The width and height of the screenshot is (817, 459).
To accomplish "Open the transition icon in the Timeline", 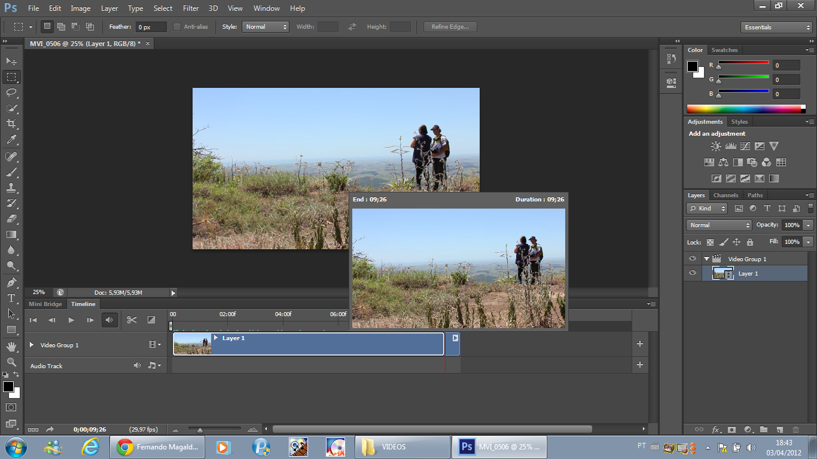I will click(x=151, y=320).
